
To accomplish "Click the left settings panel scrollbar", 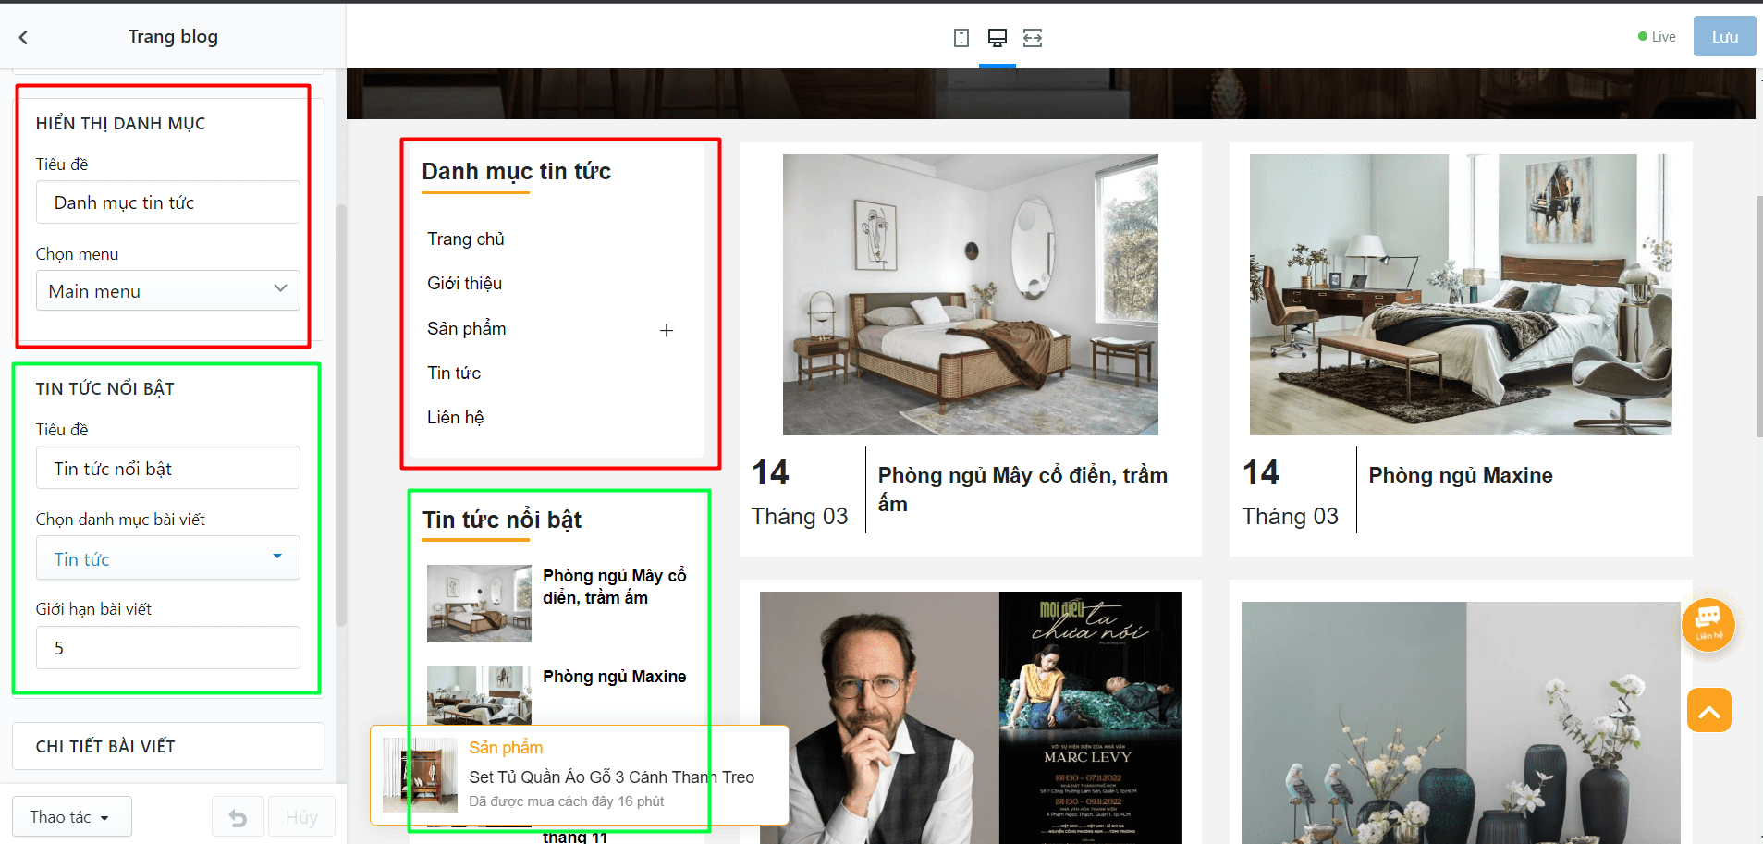I will point(341,415).
